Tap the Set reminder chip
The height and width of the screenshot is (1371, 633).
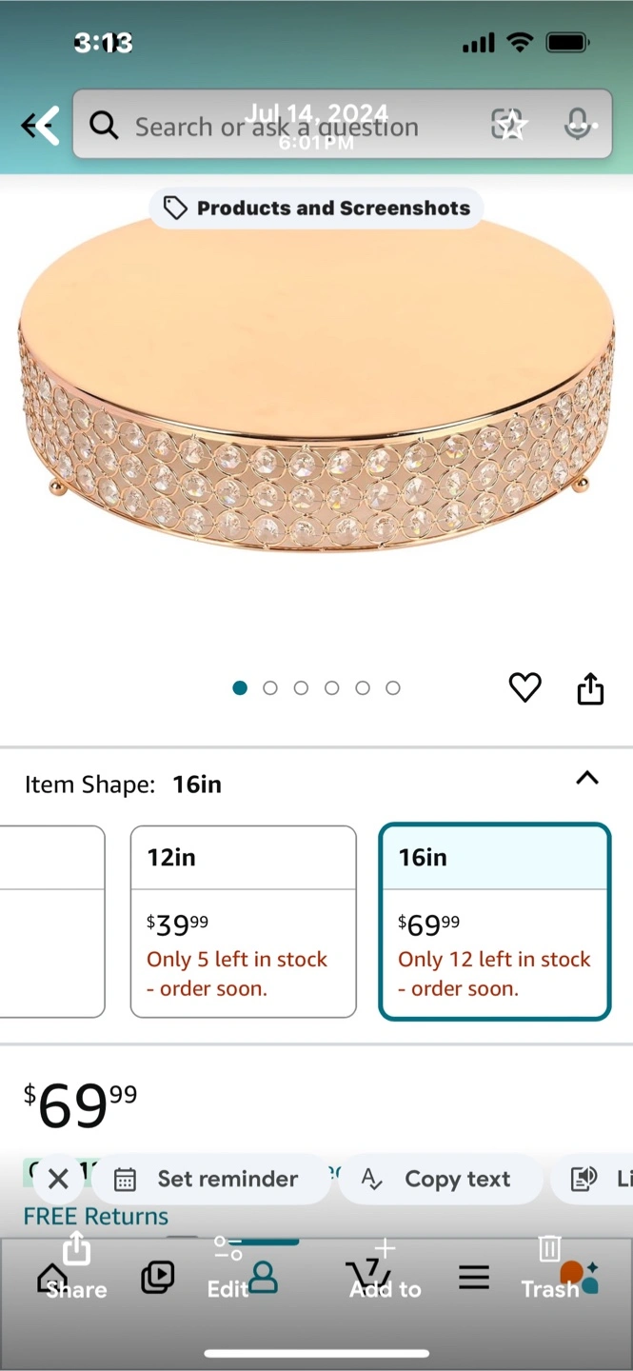point(210,1179)
